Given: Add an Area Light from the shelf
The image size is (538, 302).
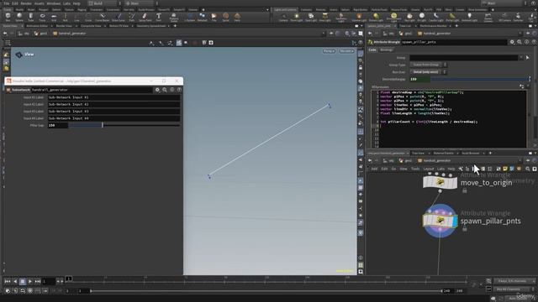Looking at the screenshot, I should click(324, 17).
